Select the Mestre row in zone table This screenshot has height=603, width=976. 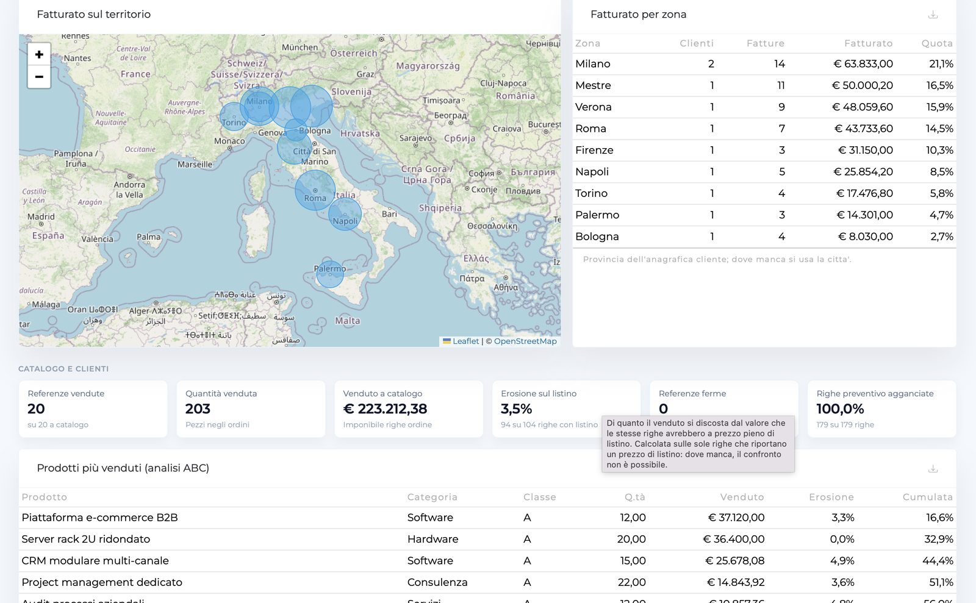(x=764, y=85)
